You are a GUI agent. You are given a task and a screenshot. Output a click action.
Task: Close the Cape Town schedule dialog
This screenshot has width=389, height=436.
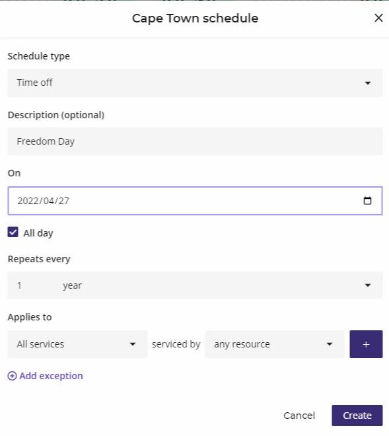(x=378, y=18)
